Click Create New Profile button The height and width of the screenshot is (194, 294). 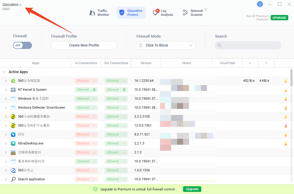tap(84, 45)
